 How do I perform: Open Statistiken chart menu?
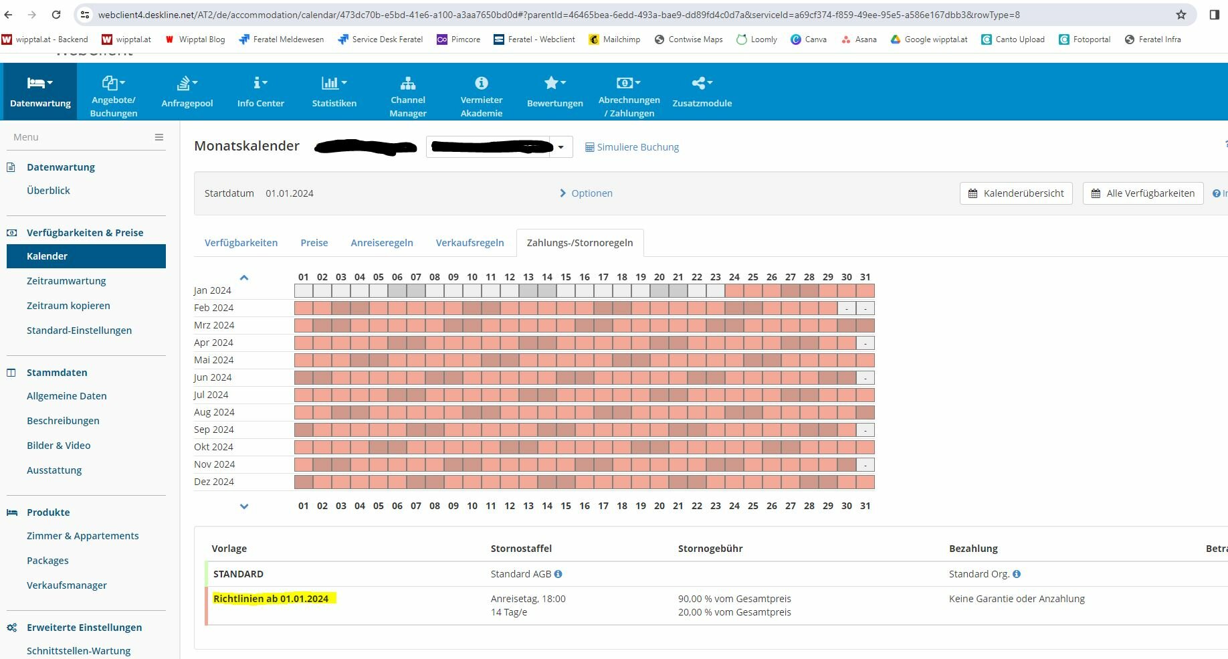(x=334, y=92)
